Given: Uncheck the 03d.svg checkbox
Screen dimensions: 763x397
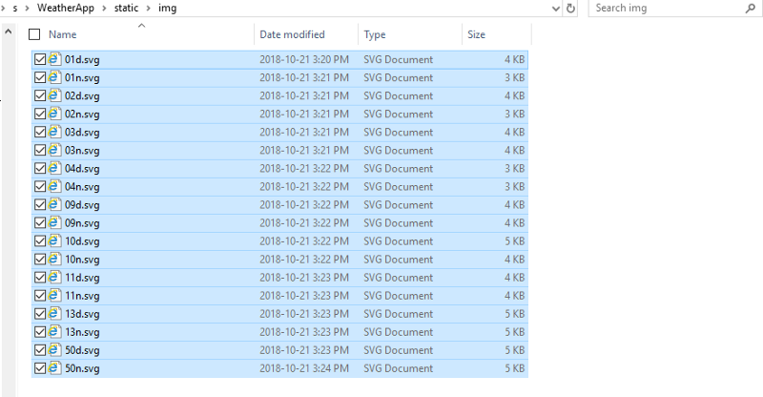Looking at the screenshot, I should point(39,132).
